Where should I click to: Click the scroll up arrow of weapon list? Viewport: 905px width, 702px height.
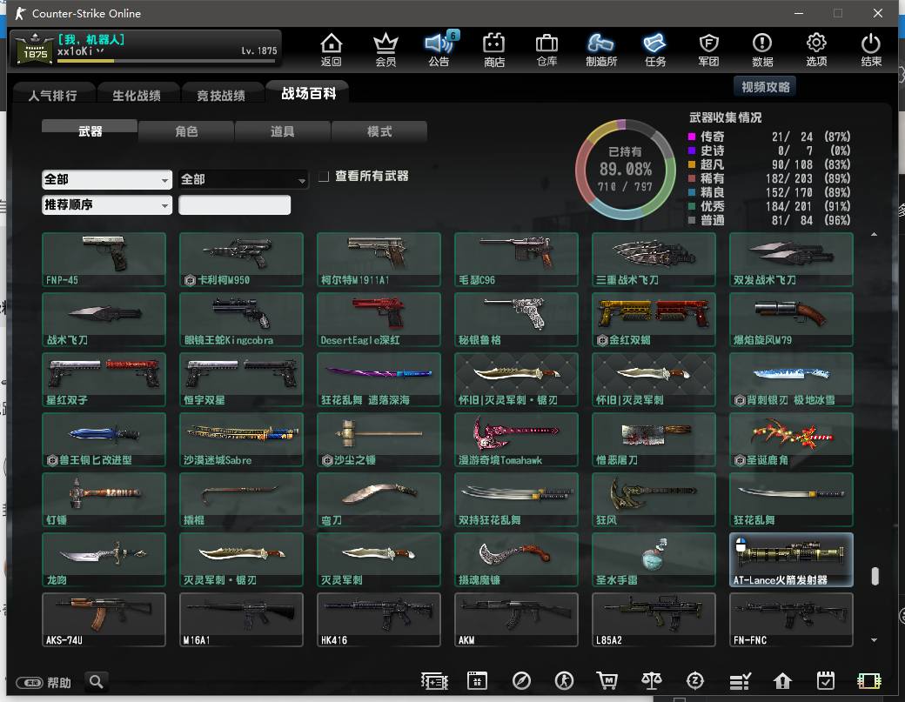874,234
